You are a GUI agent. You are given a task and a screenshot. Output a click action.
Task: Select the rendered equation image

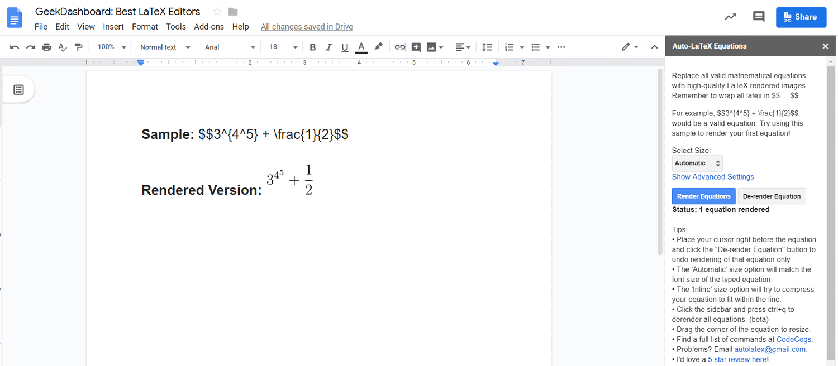pyautogui.click(x=289, y=180)
